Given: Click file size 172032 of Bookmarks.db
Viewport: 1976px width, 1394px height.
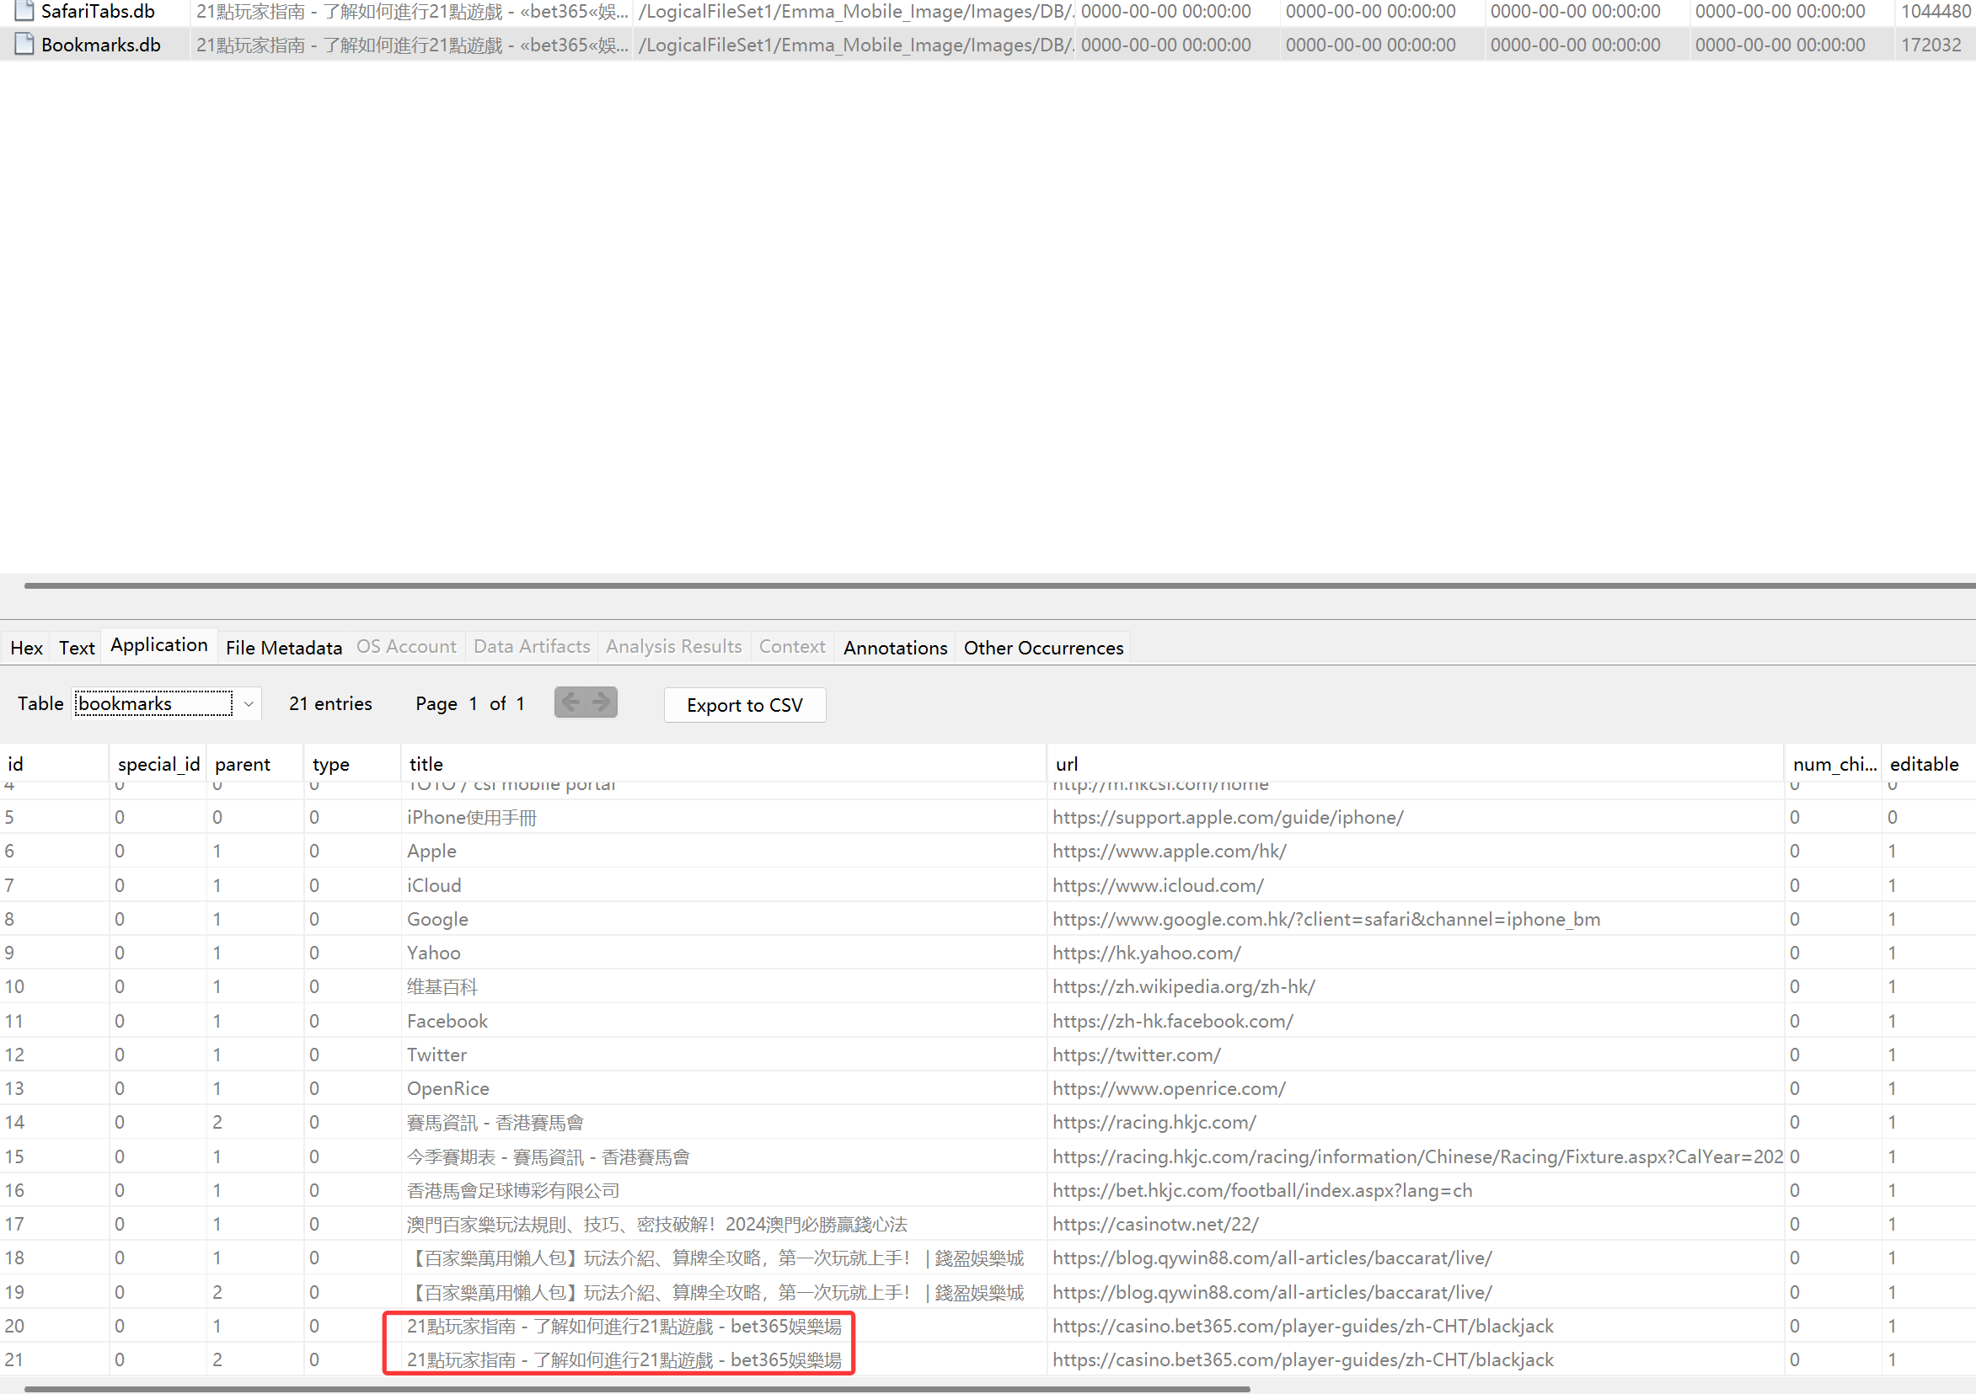Looking at the screenshot, I should [x=1931, y=45].
